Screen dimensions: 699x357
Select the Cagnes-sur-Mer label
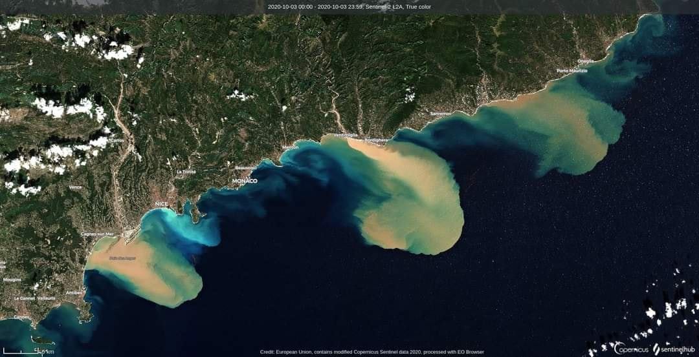[x=97, y=234]
